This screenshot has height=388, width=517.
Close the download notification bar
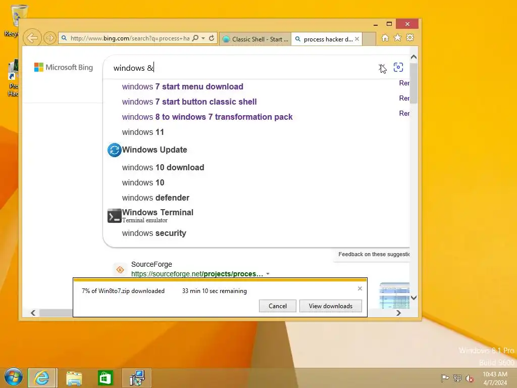pyautogui.click(x=359, y=288)
